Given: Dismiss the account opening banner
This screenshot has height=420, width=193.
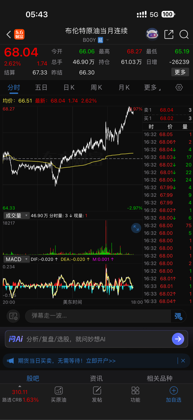Looking at the screenshot, I should pos(183,361).
